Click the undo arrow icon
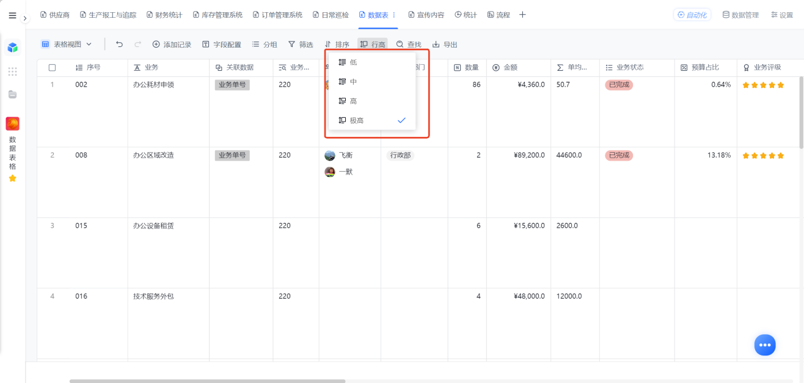 point(119,44)
